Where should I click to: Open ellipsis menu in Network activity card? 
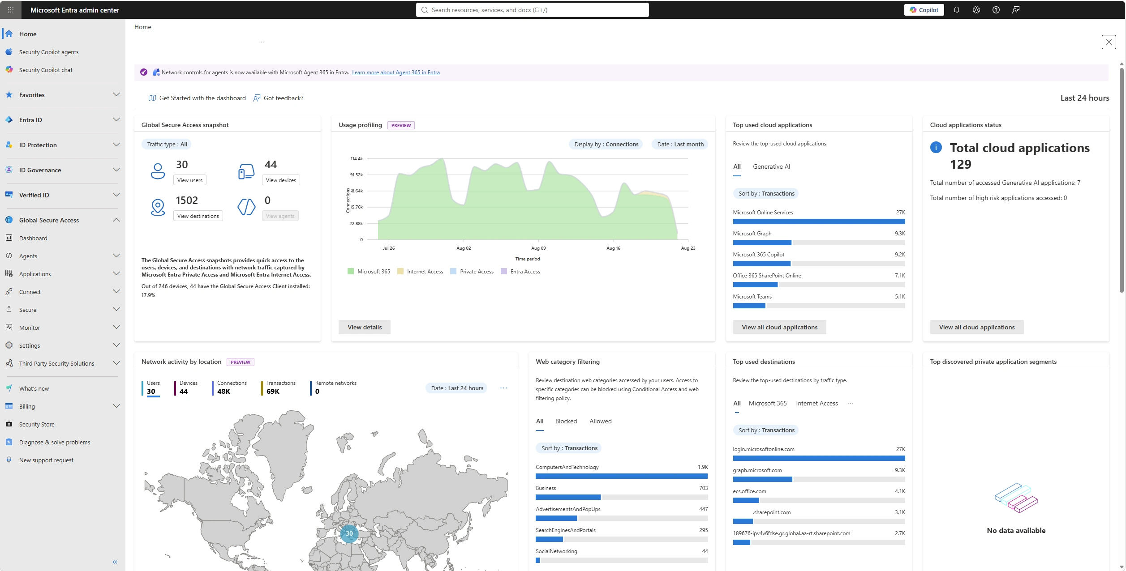pyautogui.click(x=503, y=388)
